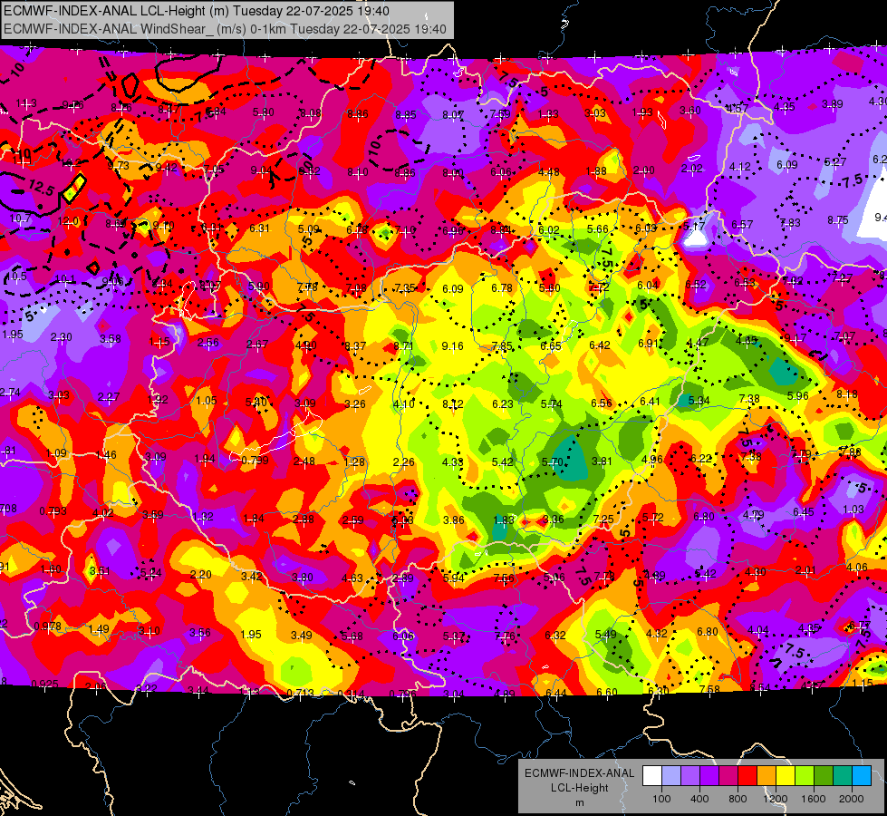Click the wind shear value 8.71
This screenshot has width=887, height=816.
(x=403, y=345)
